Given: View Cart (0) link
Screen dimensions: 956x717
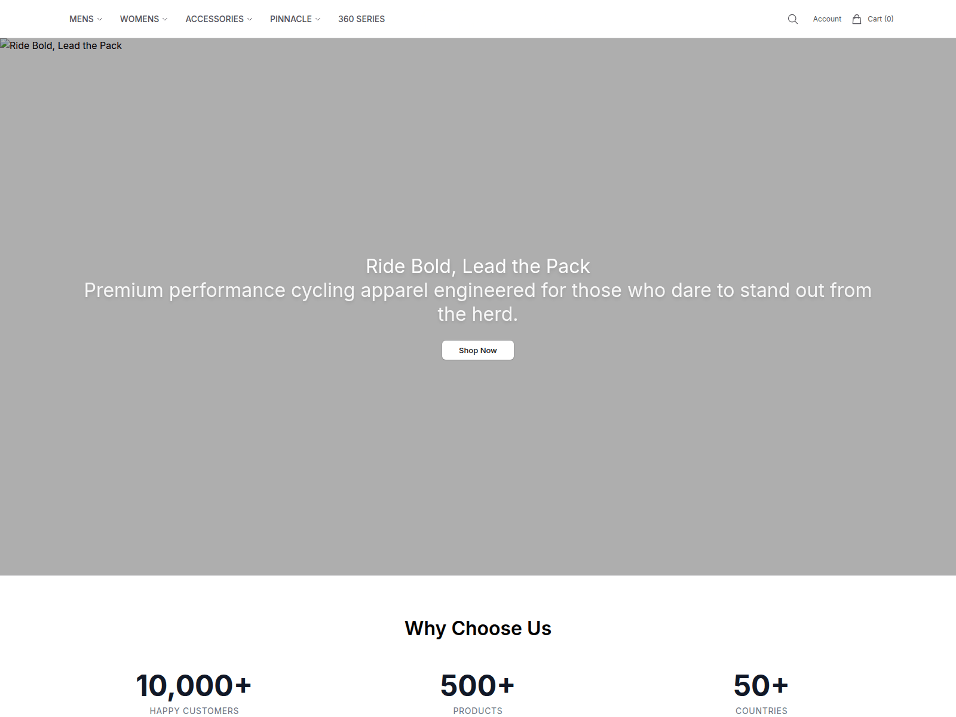Looking at the screenshot, I should click(x=881, y=19).
